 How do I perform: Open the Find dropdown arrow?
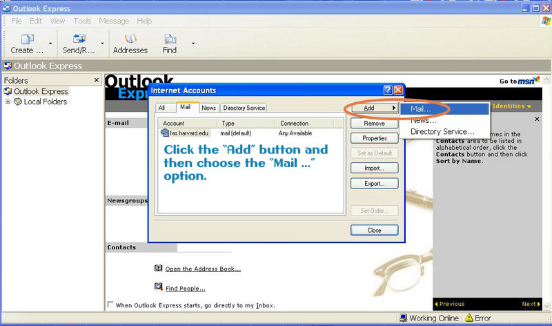[193, 44]
